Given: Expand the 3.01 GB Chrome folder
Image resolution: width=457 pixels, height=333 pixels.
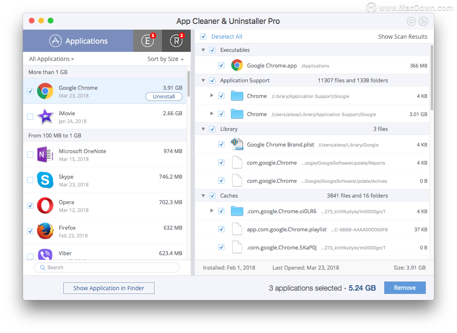Looking at the screenshot, I should (x=212, y=114).
